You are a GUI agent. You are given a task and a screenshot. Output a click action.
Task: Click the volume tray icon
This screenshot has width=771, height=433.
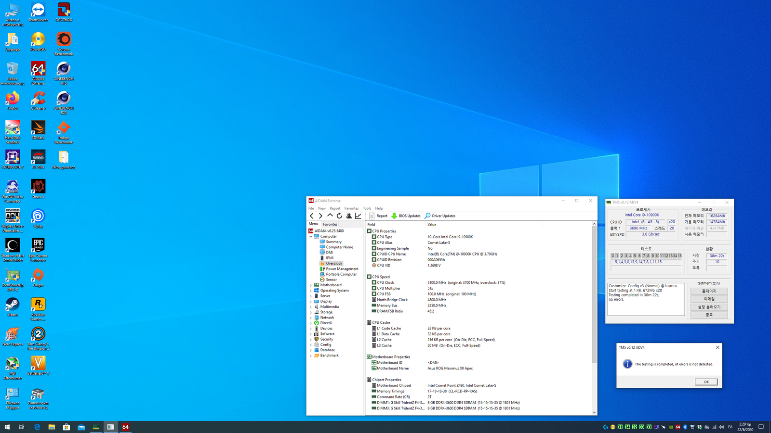tap(721, 427)
